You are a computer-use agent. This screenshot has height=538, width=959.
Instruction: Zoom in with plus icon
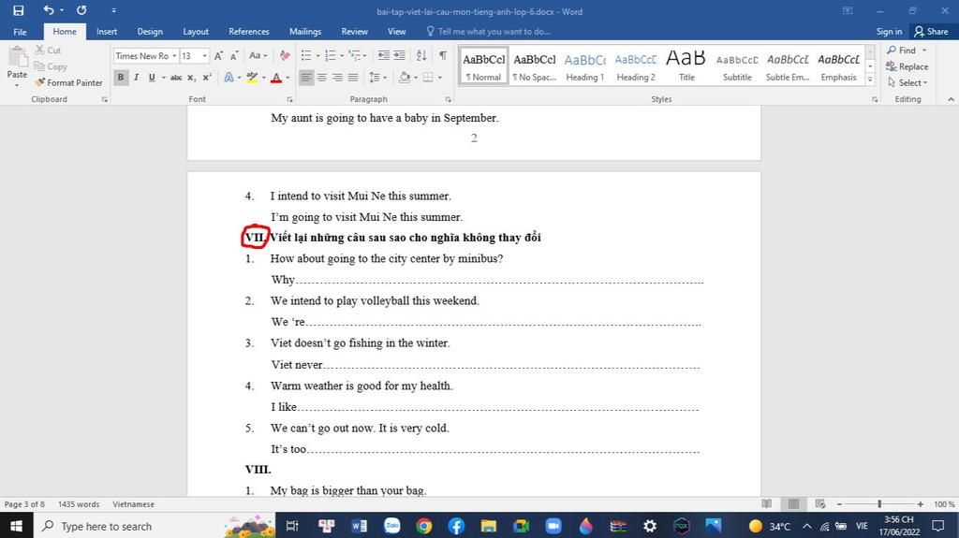(920, 503)
